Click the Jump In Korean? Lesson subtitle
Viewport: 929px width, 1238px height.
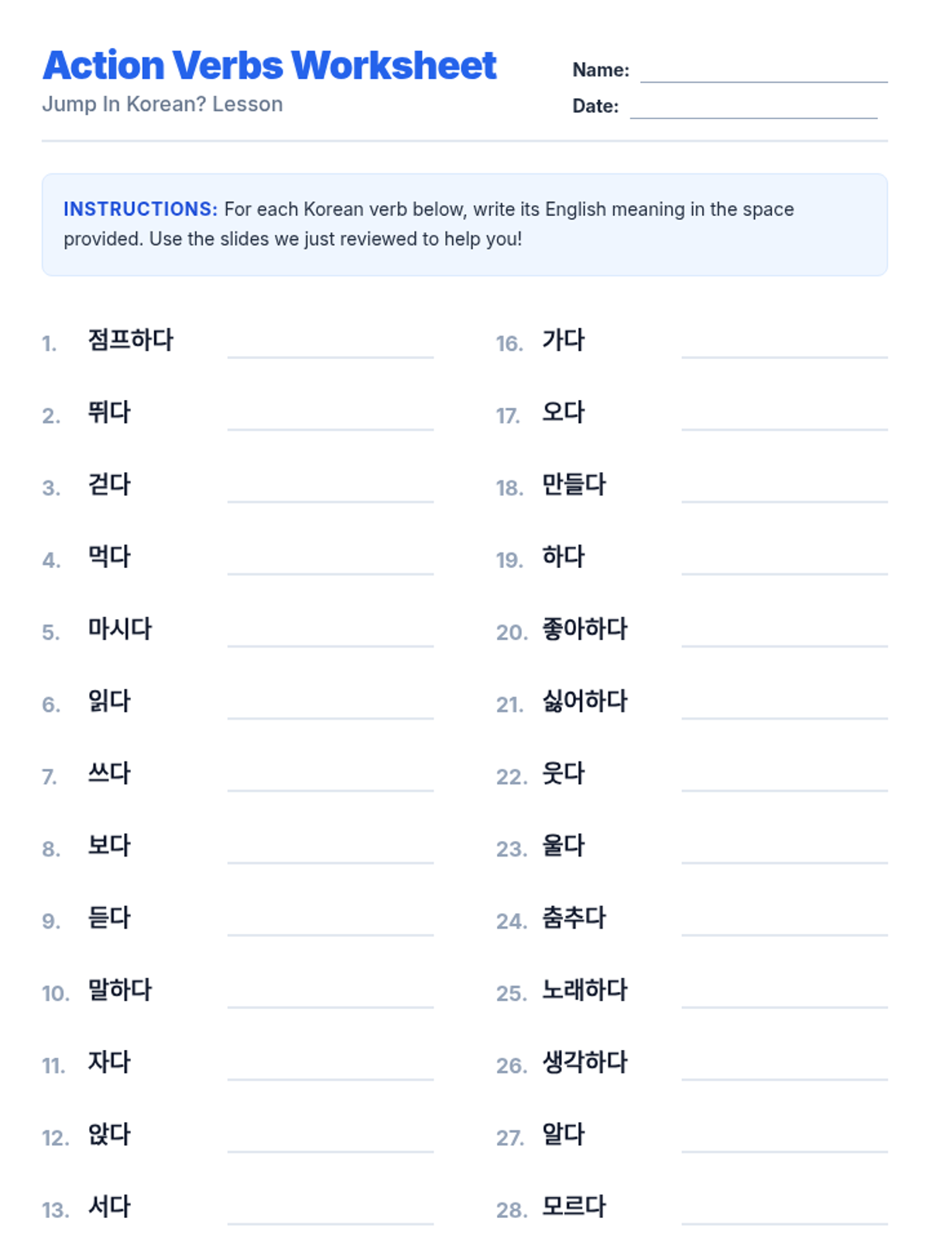(163, 104)
